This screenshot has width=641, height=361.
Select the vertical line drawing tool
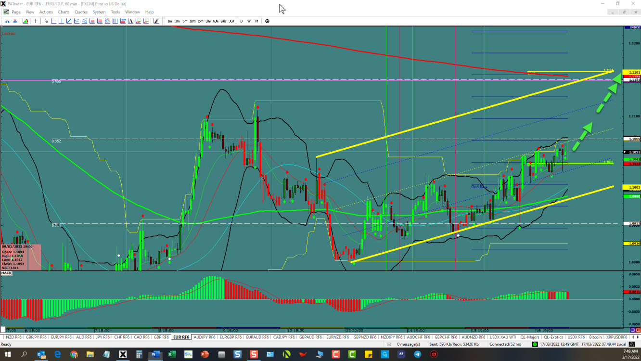pyautogui.click(x=61, y=21)
